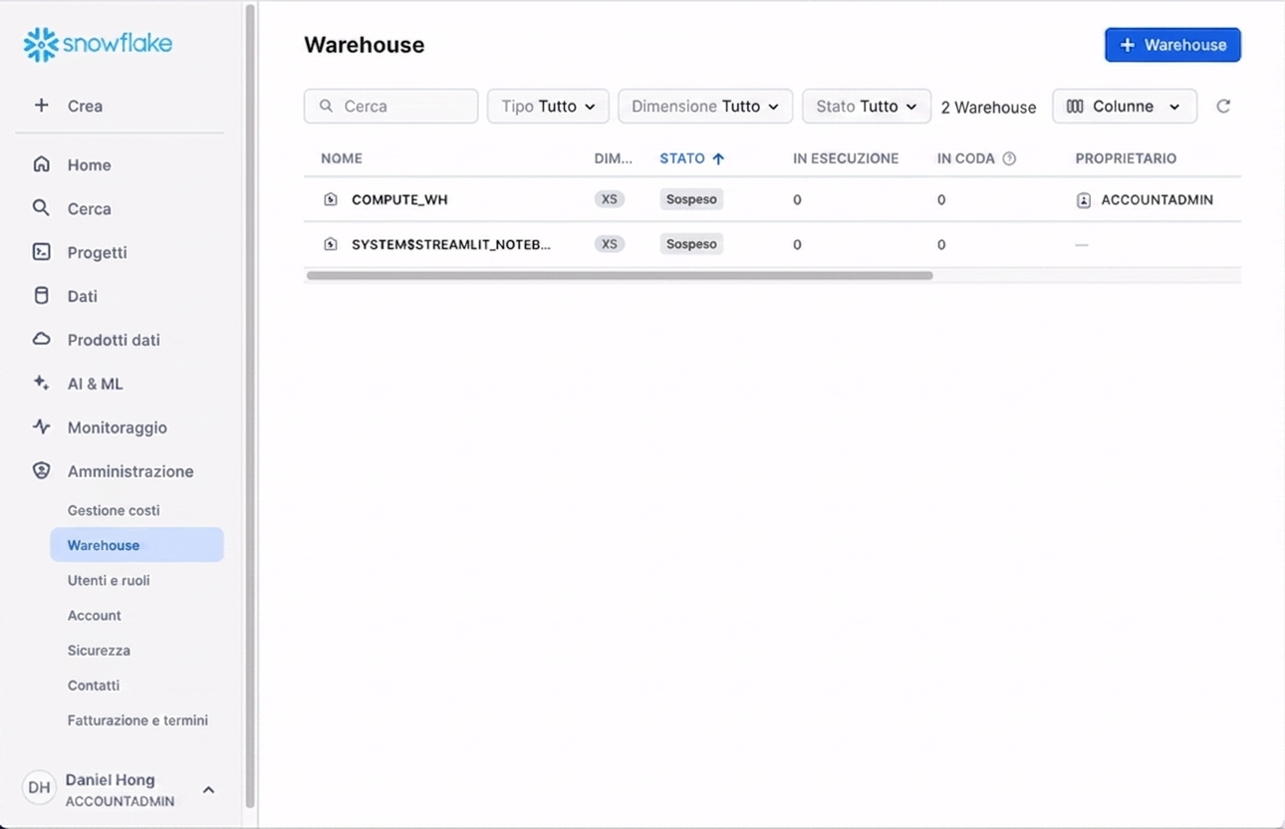Screen dimensions: 1285x829
Task: Click the Monitoraggio pulse icon
Action: 41,426
